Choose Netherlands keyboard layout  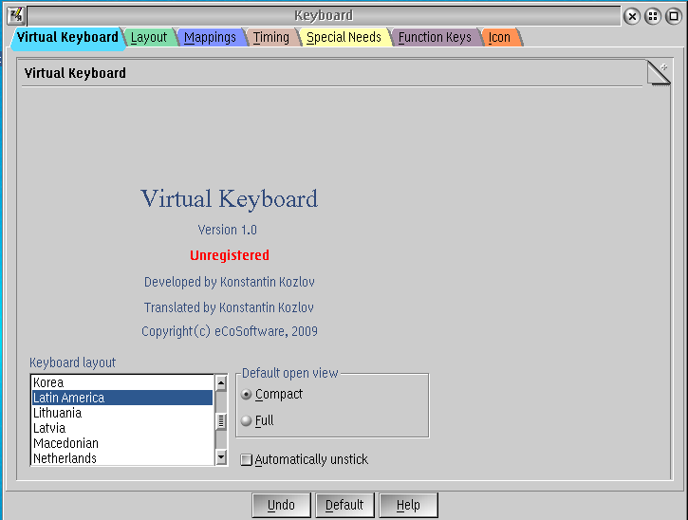click(122, 458)
